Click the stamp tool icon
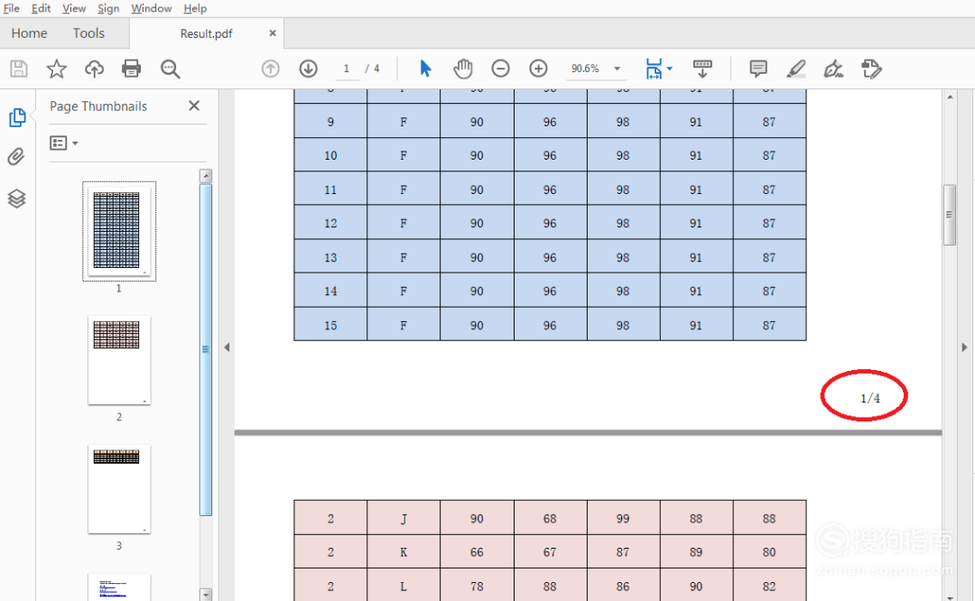 tap(871, 69)
